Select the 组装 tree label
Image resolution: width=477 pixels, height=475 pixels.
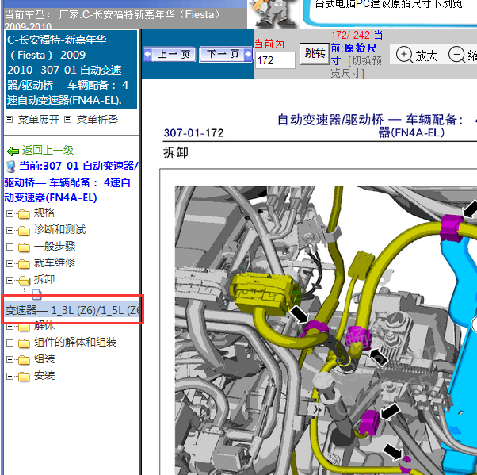tap(44, 359)
